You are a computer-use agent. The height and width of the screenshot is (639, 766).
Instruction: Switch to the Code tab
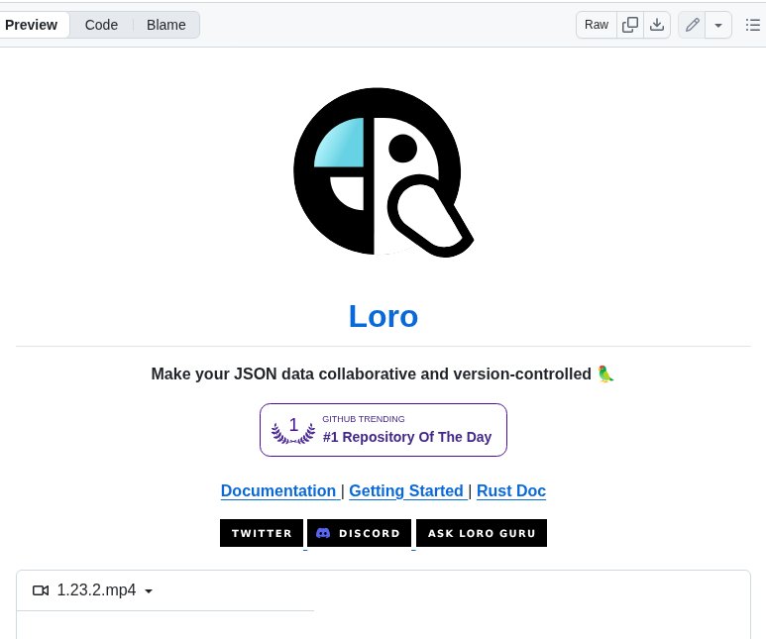pyautogui.click(x=101, y=25)
